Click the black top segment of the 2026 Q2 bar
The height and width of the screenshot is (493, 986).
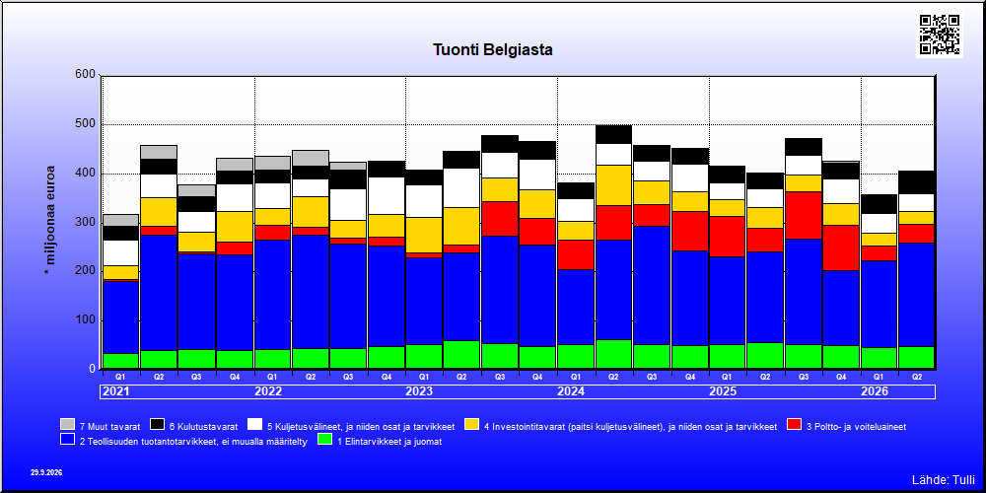coord(917,182)
